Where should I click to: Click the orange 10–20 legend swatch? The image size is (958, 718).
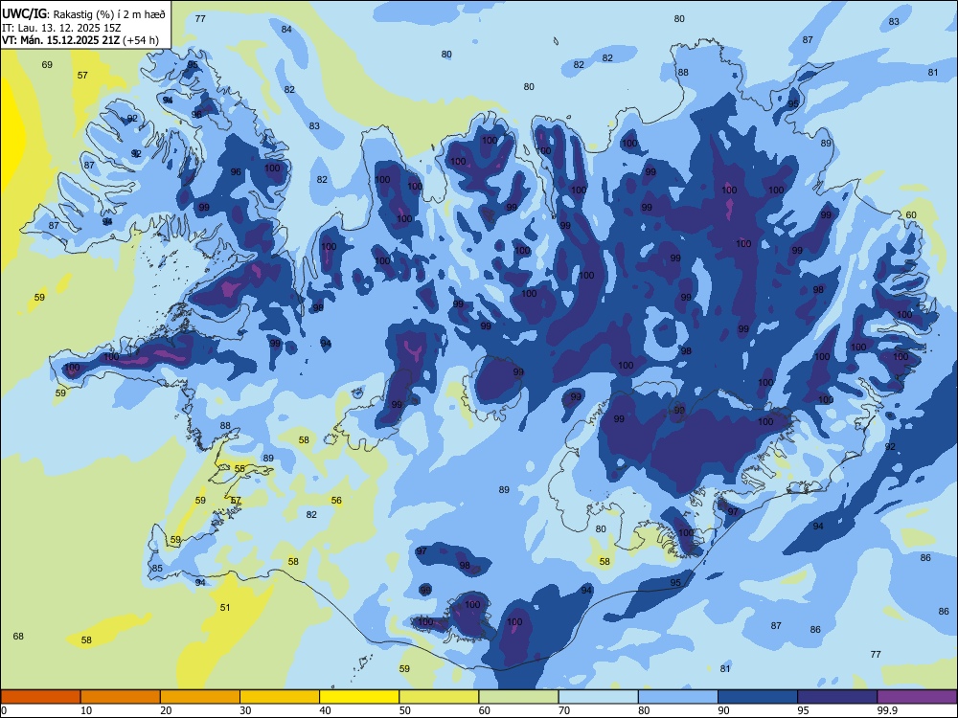[121, 697]
